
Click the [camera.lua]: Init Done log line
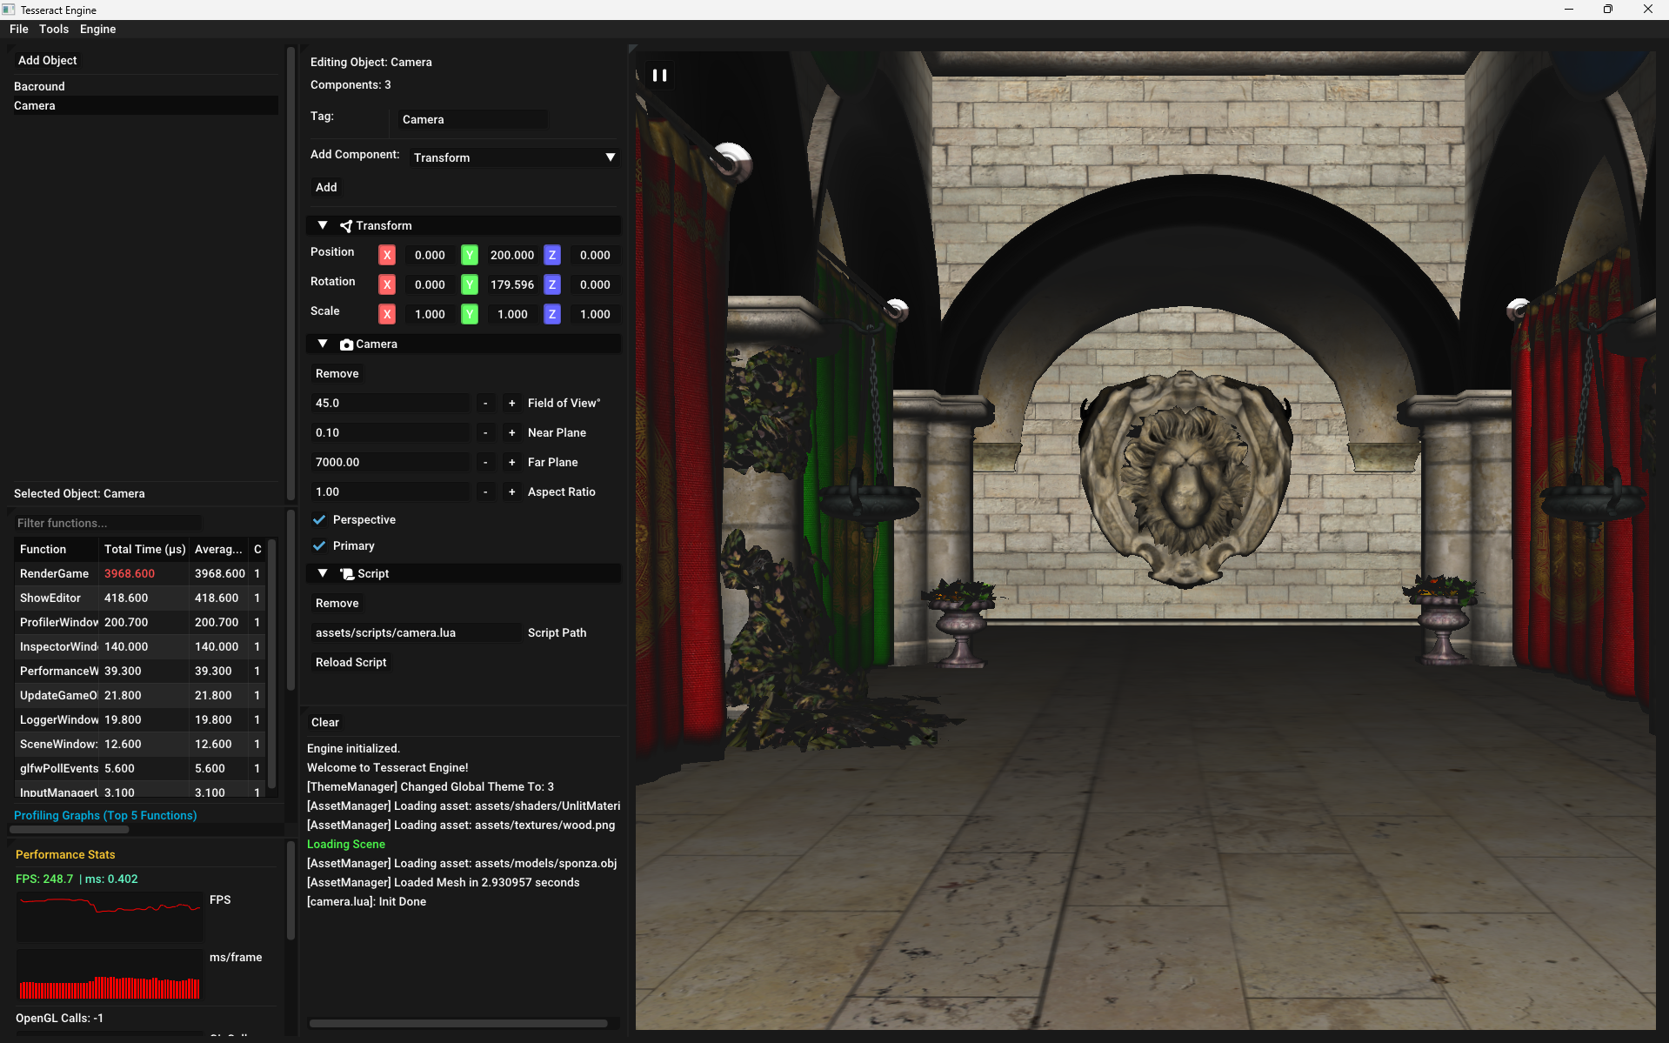coord(366,901)
